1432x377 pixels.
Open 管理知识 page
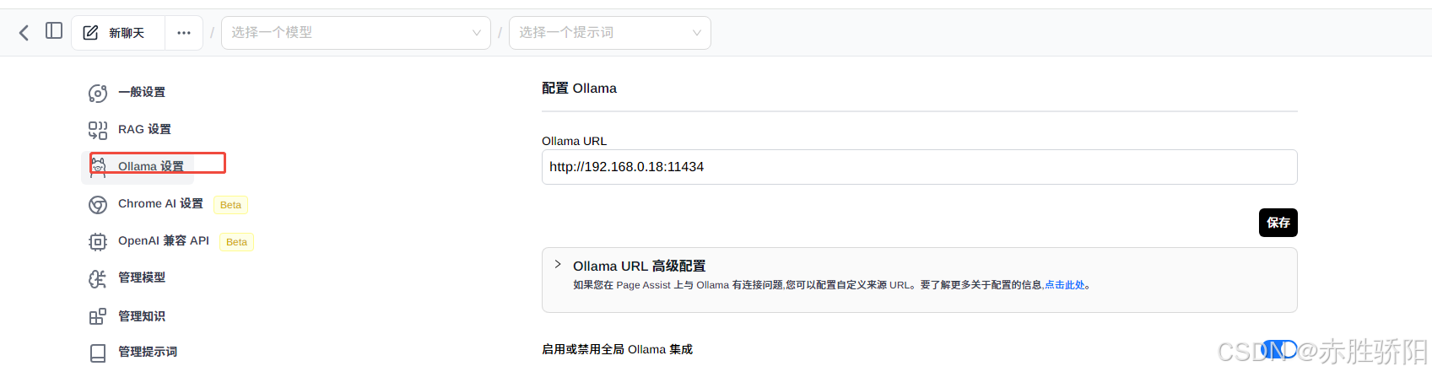(142, 316)
